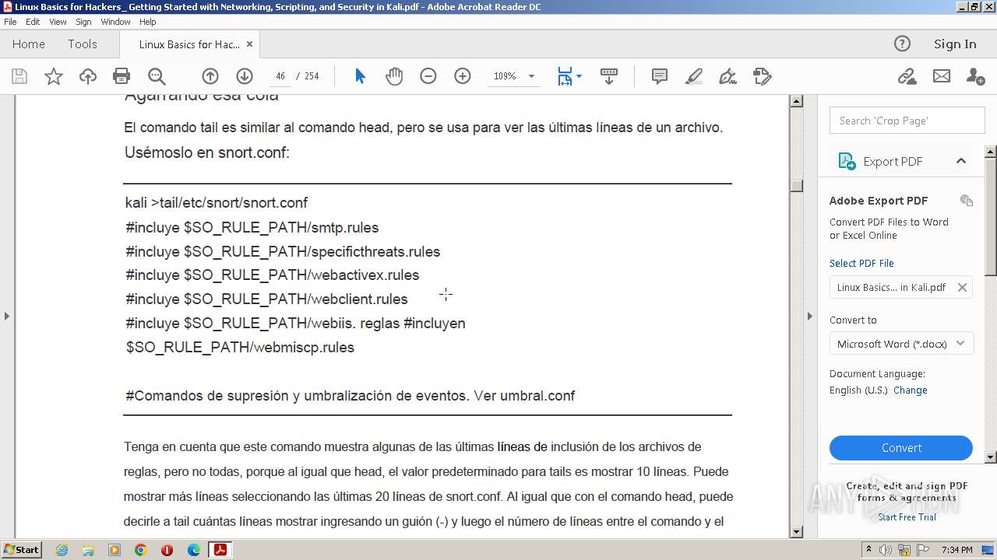This screenshot has height=560, width=997.
Task: Send the file by email
Action: [x=942, y=76]
